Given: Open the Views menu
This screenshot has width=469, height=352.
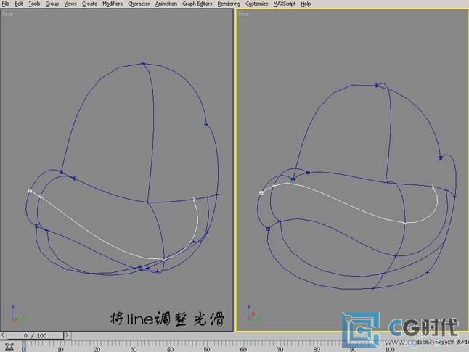Looking at the screenshot, I should (x=70, y=4).
